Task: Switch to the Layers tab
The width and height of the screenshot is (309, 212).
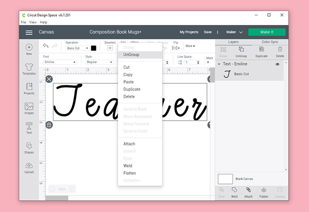Action: [x=233, y=42]
